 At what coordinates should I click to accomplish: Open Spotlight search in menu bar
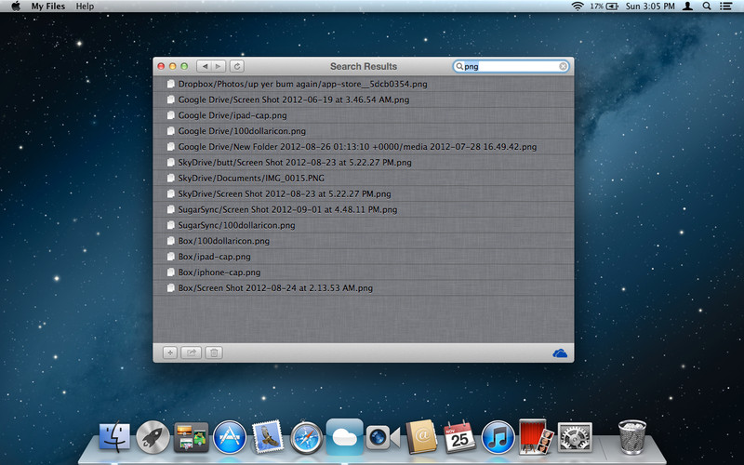(x=707, y=7)
